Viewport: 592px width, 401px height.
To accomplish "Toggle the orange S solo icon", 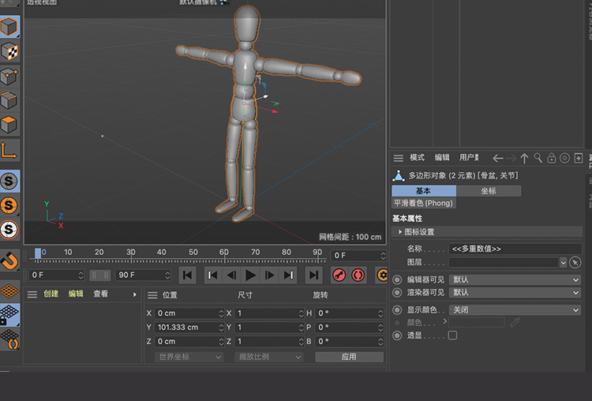I will (x=9, y=205).
